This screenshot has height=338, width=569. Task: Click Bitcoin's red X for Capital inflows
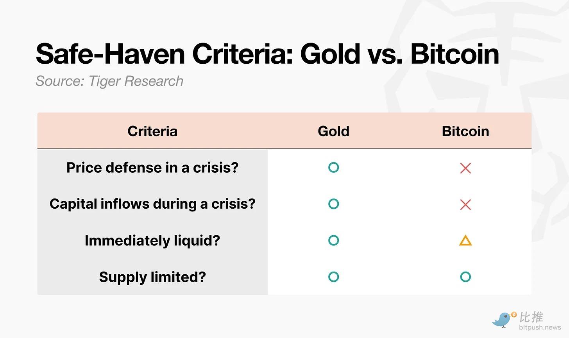pyautogui.click(x=465, y=204)
